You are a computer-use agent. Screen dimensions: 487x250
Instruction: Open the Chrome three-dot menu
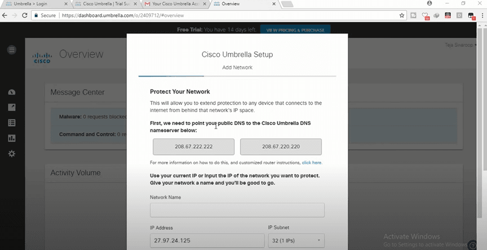tap(482, 15)
